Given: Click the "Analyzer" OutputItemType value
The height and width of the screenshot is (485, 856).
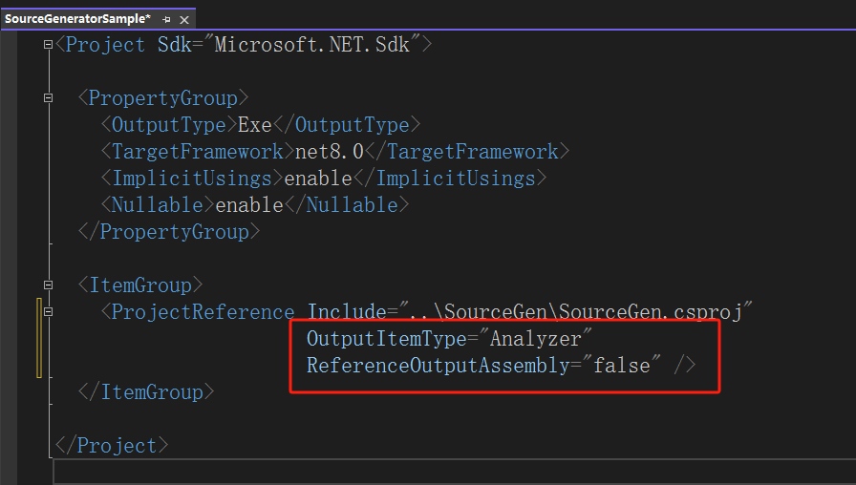Looking at the screenshot, I should coord(541,339).
